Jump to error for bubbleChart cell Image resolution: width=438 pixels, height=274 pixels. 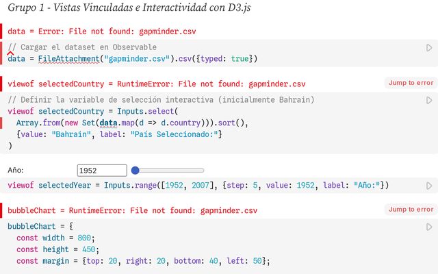[x=411, y=210]
